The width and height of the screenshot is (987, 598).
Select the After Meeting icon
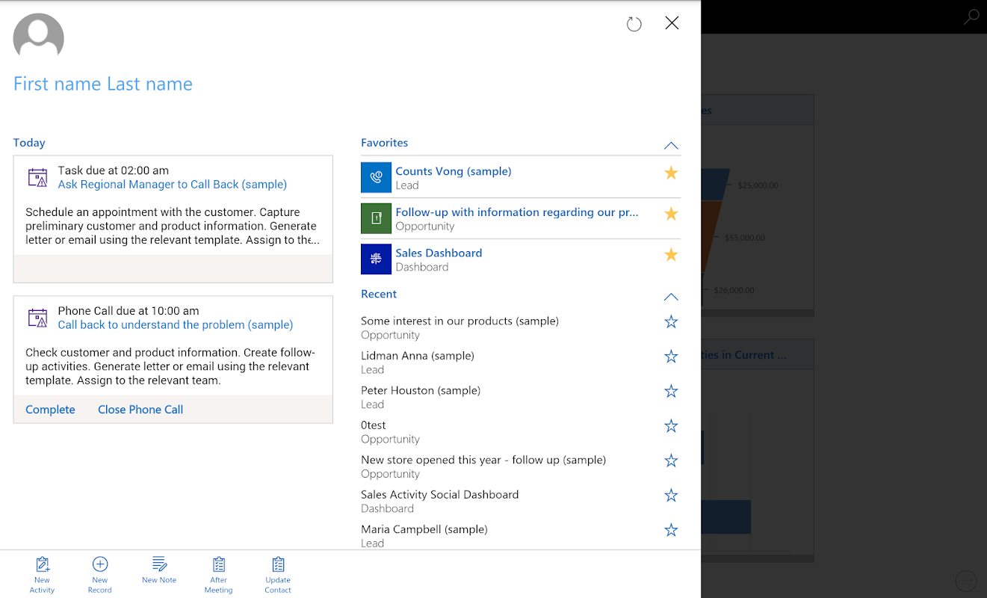point(219,565)
